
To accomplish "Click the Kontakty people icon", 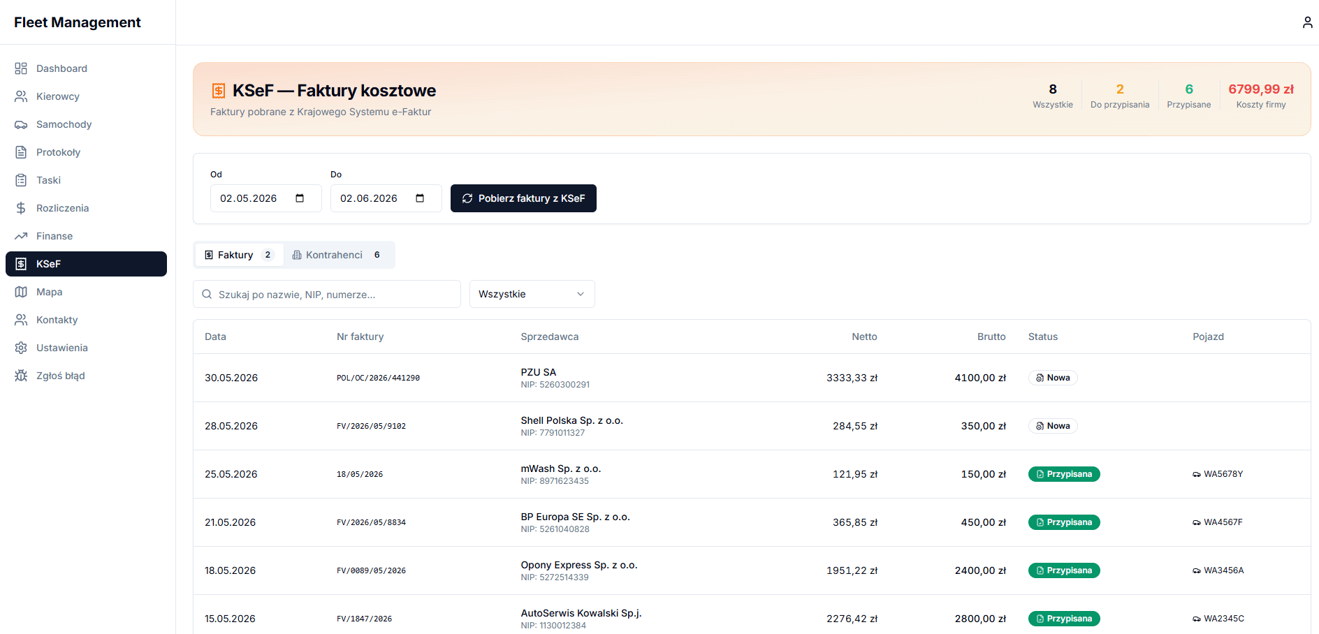I will coord(21,320).
